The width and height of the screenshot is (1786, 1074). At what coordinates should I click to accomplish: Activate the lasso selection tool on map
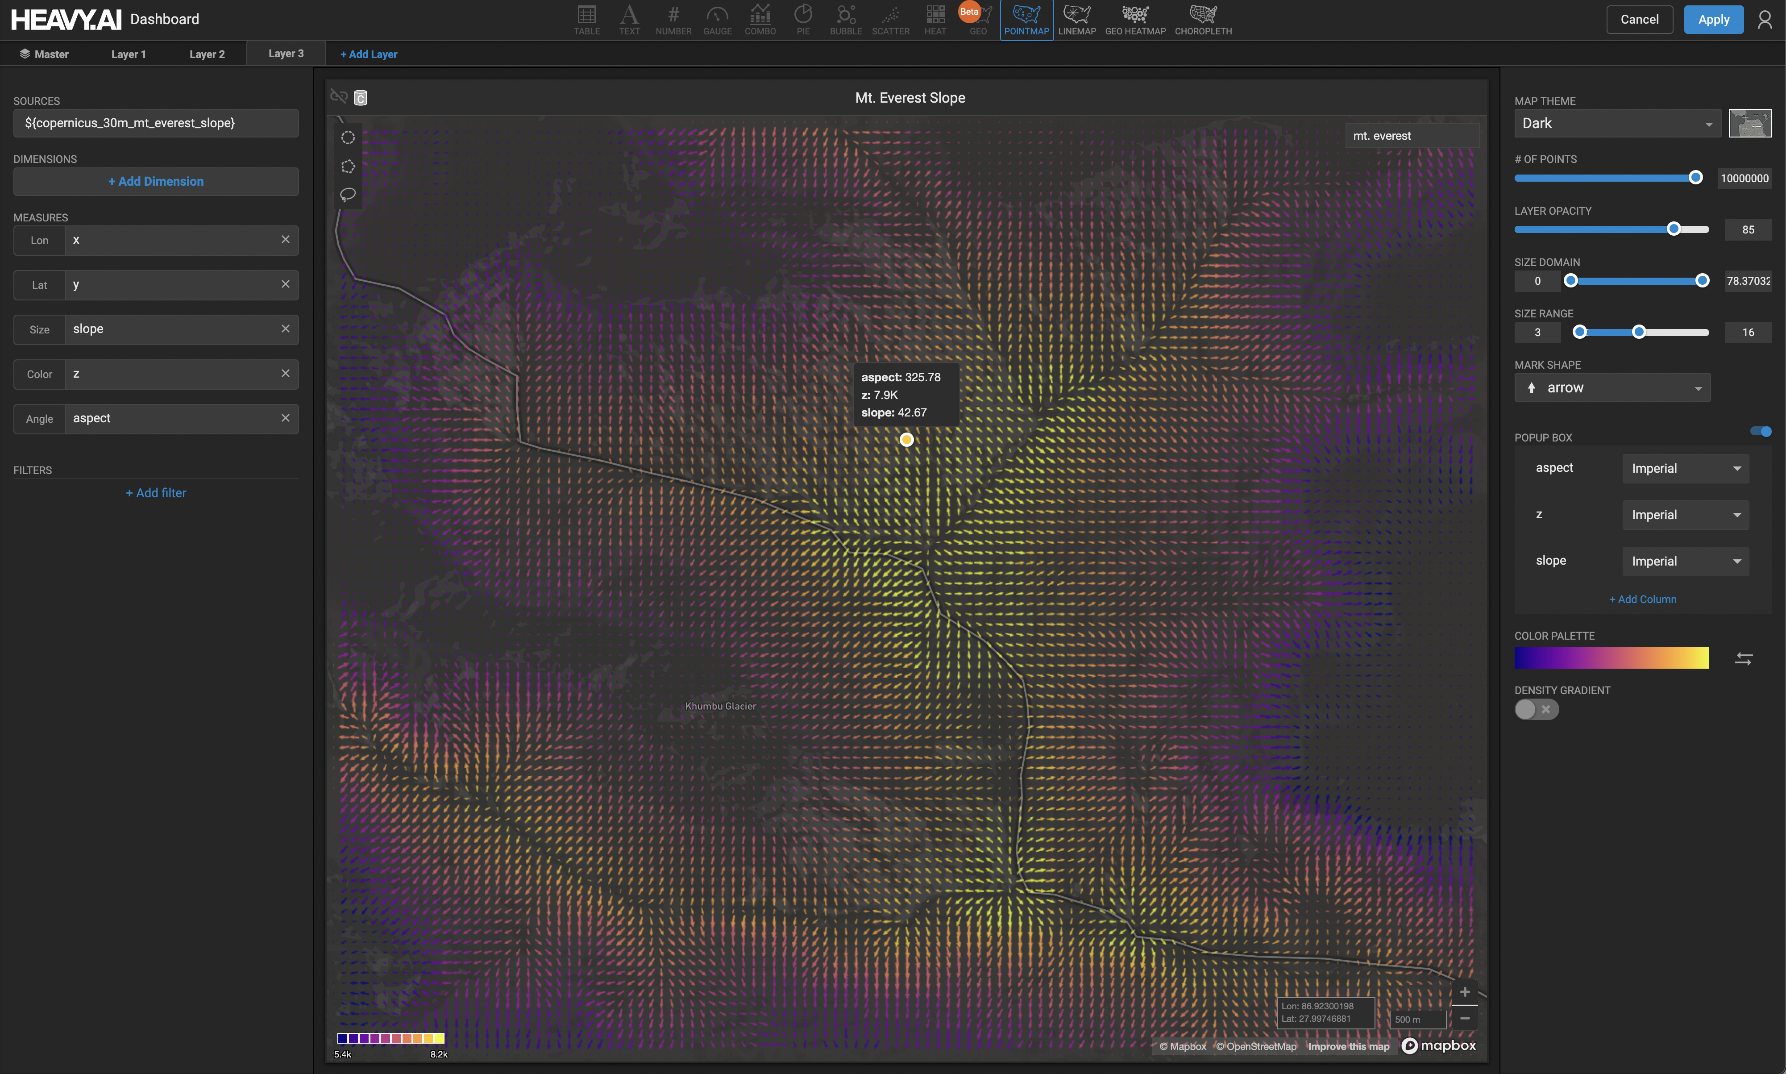[x=348, y=195]
